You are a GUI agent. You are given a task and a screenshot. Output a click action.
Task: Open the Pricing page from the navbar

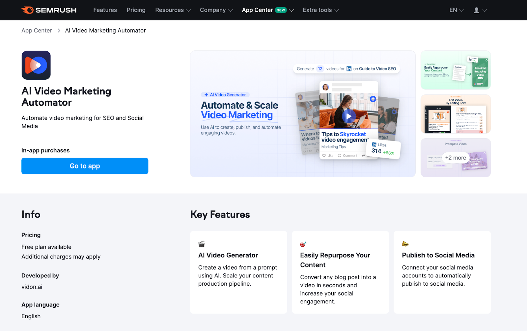point(136,10)
